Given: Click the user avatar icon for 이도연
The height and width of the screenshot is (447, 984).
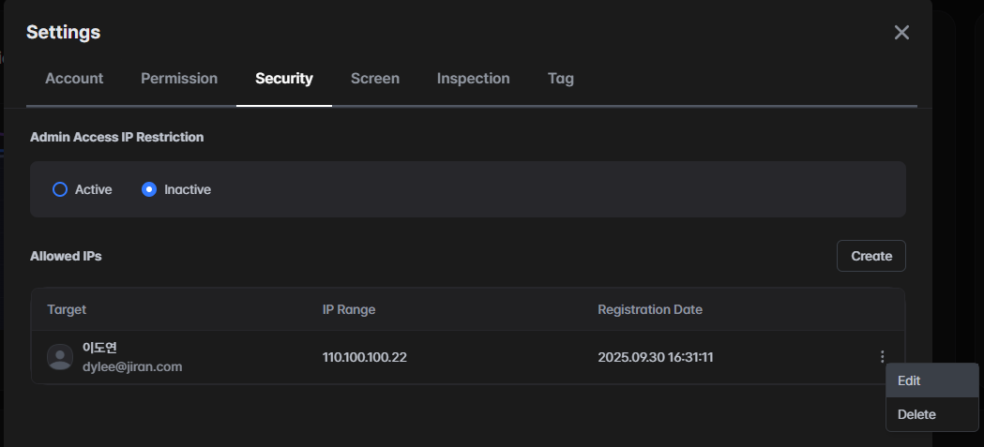Looking at the screenshot, I should [x=60, y=357].
